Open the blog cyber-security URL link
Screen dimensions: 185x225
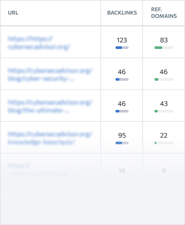click(50, 75)
